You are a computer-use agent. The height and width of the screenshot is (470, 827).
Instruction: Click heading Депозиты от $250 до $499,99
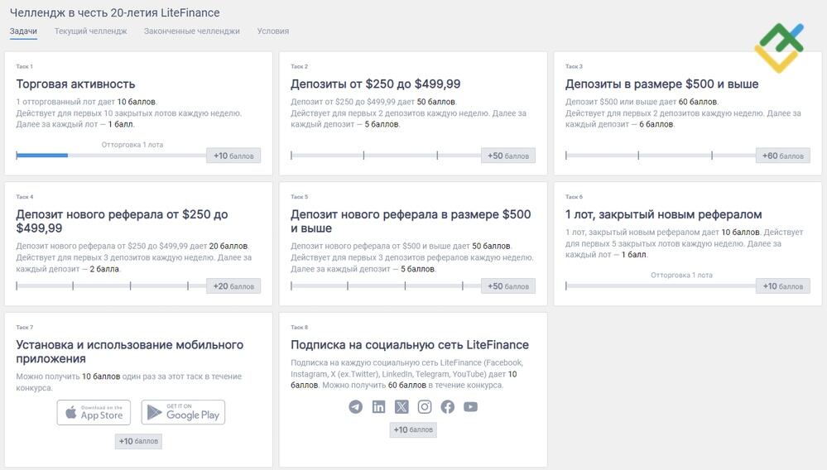pos(376,84)
